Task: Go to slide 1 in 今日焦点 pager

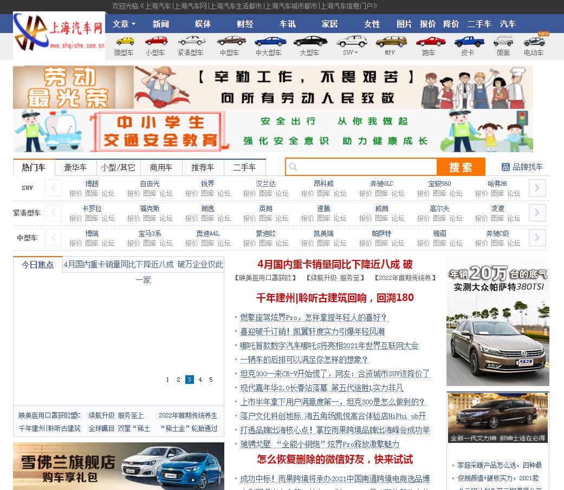Action: pos(167,380)
